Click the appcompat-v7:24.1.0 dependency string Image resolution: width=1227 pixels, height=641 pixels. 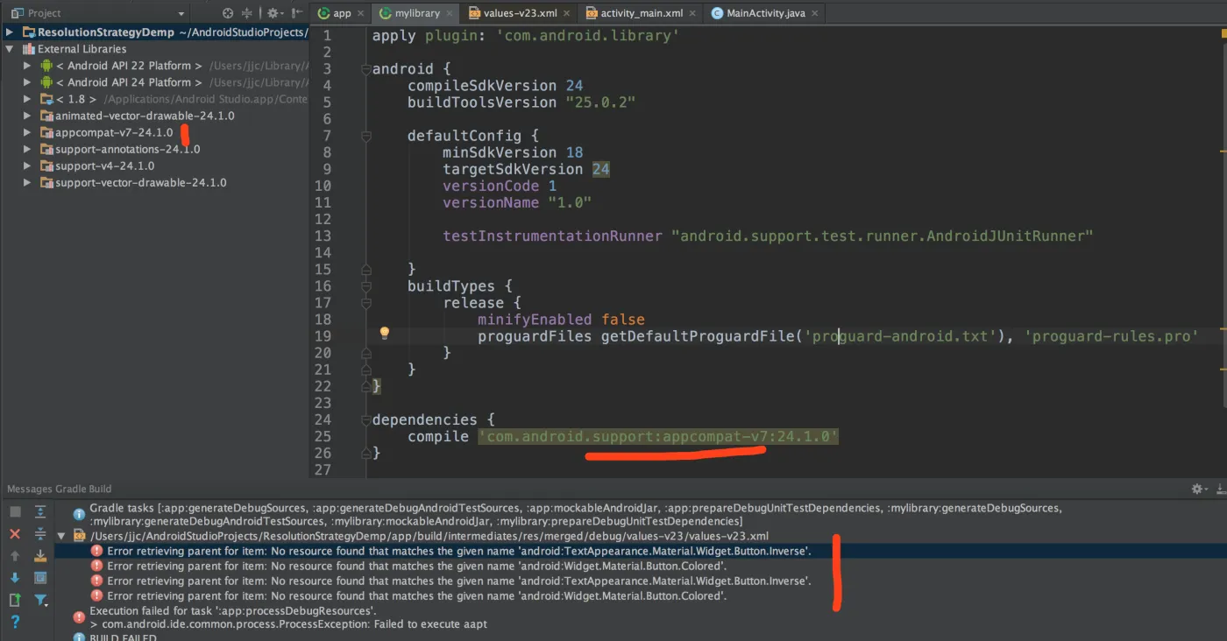click(658, 436)
